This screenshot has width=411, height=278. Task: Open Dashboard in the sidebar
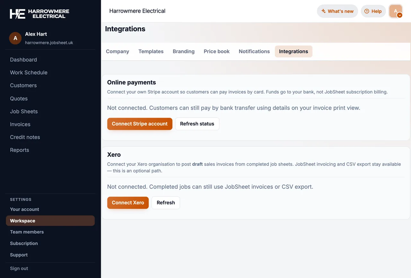(23, 60)
